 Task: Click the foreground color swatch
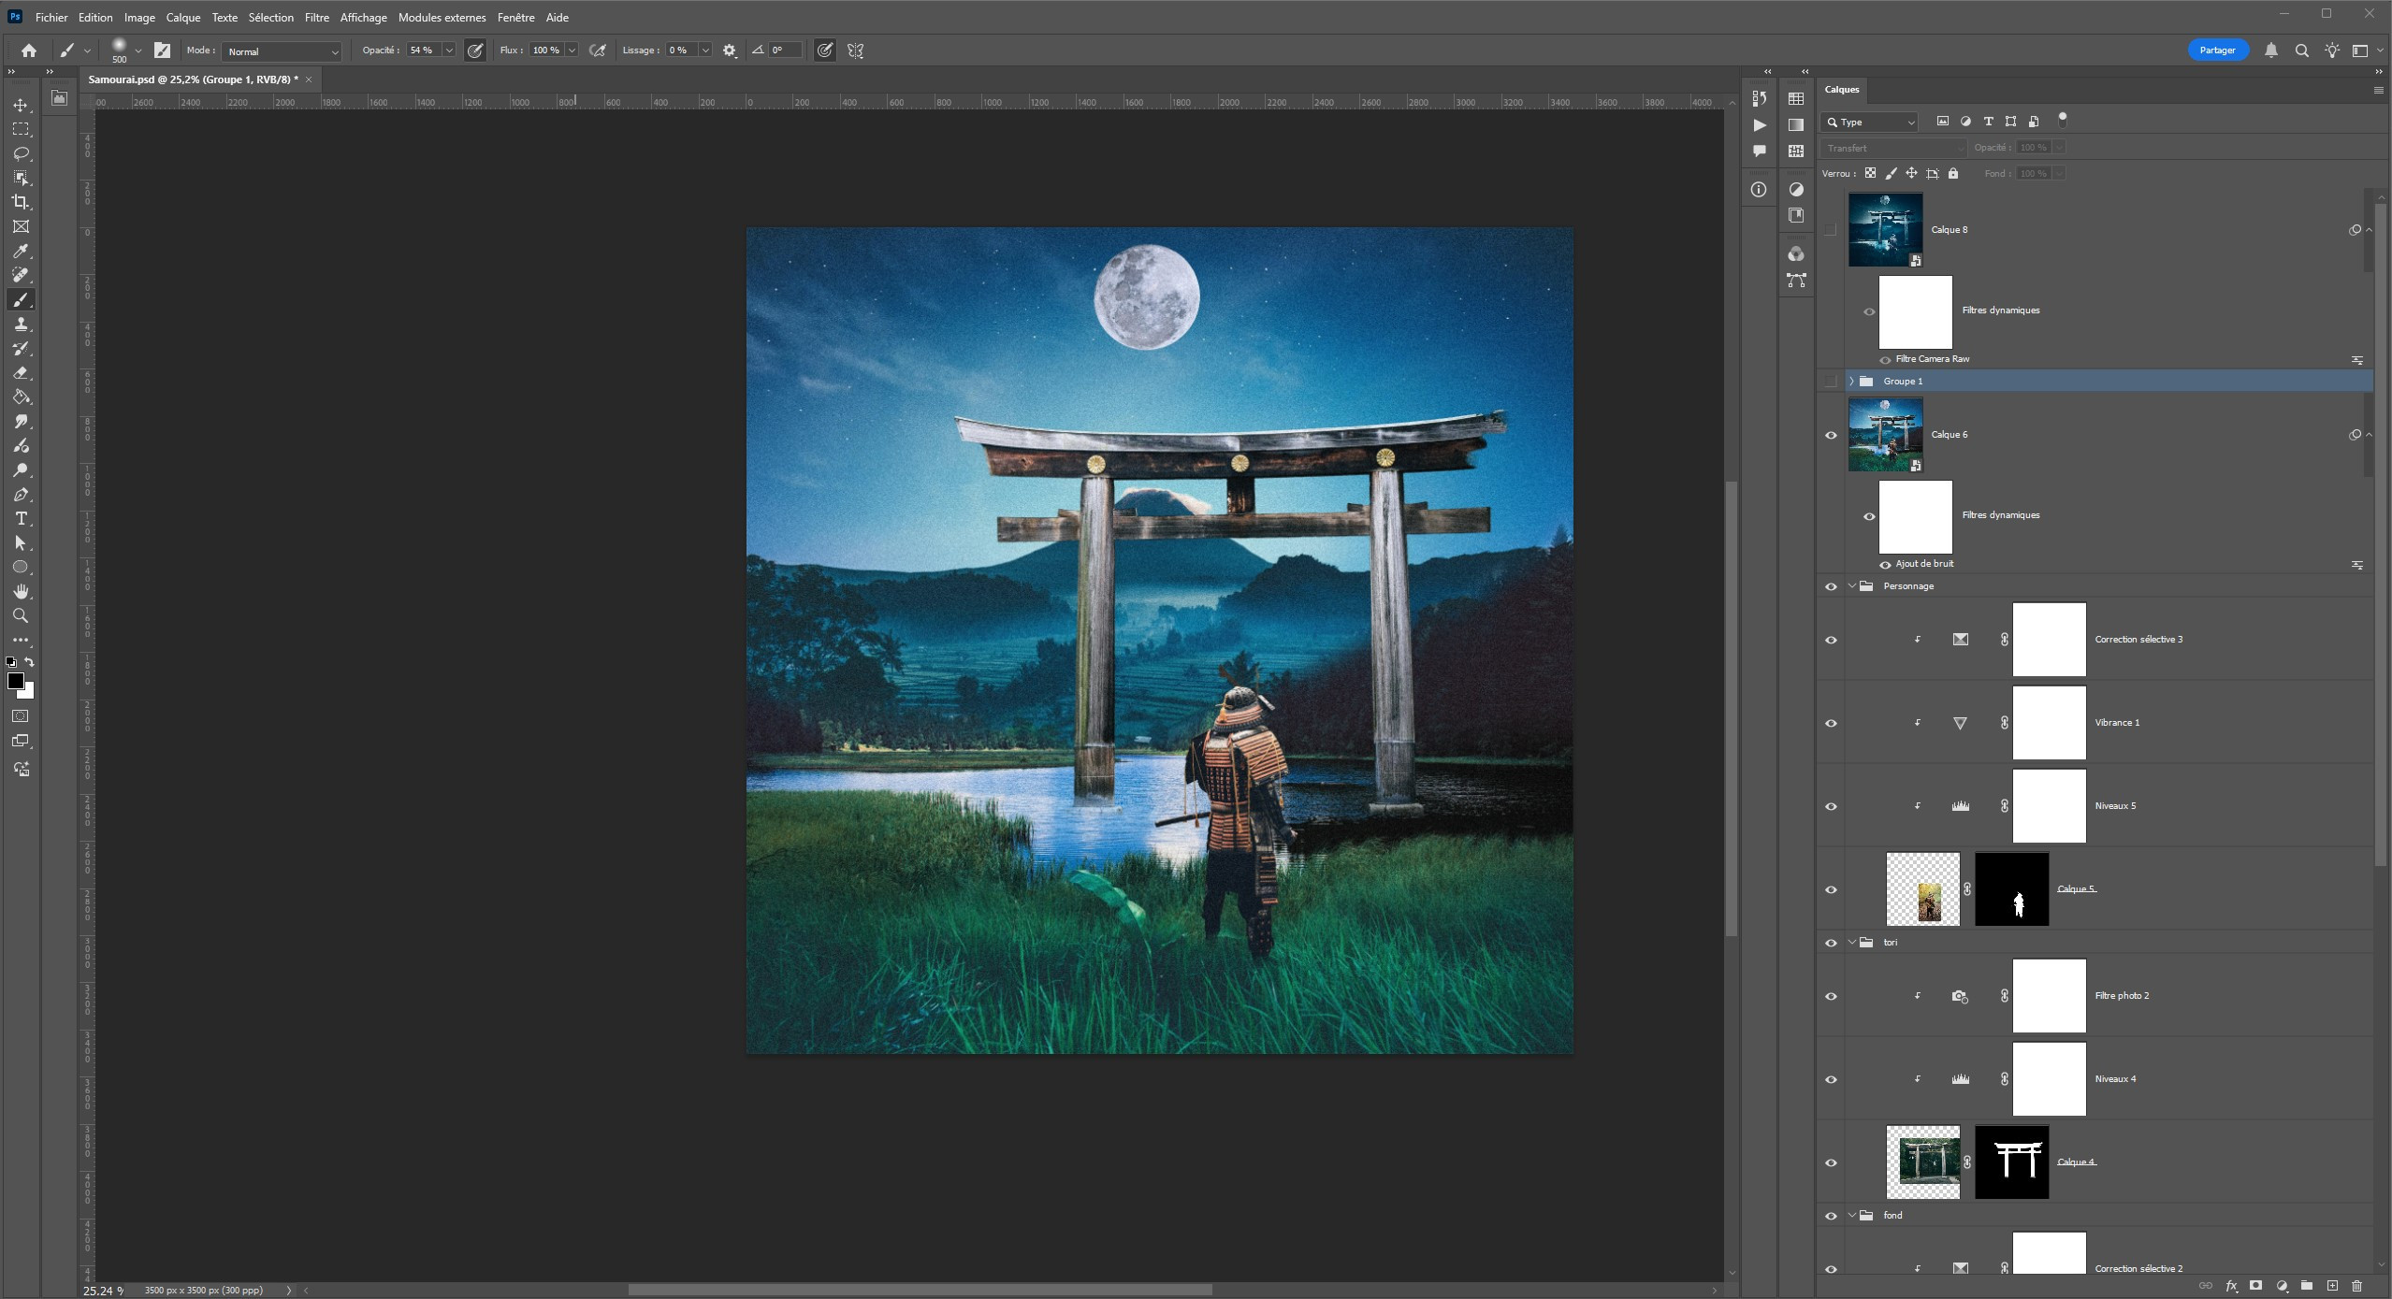pyautogui.click(x=15, y=681)
